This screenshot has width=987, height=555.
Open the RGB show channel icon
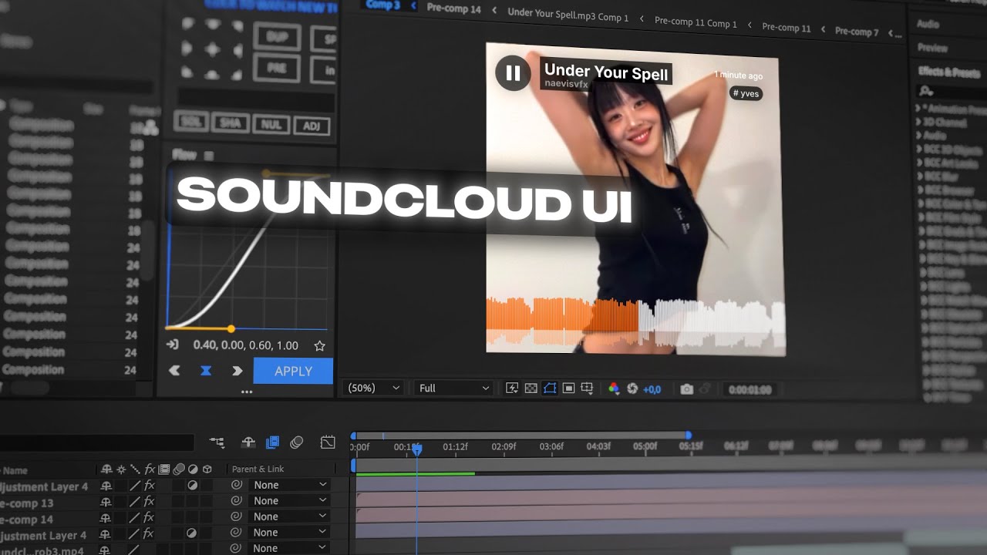pyautogui.click(x=614, y=388)
